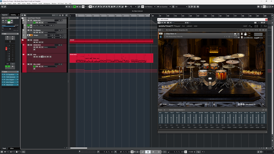Open the SETTINGS page in Kontakt

(x=190, y=104)
